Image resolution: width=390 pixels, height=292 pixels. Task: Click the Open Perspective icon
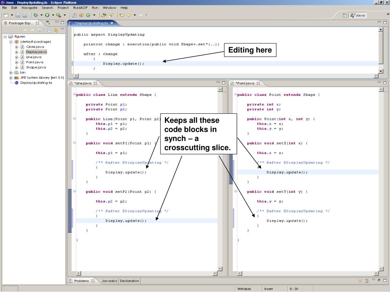(x=345, y=15)
